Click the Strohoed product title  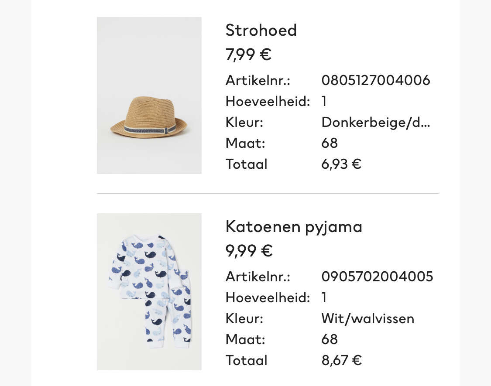click(261, 31)
